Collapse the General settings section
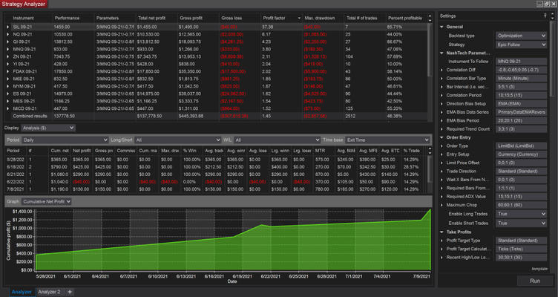Viewport: 558px width, 297px height. (x=443, y=26)
